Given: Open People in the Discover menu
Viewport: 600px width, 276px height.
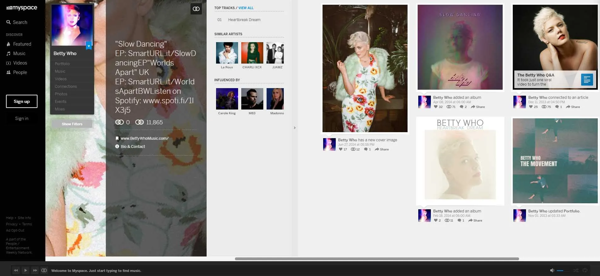Looking at the screenshot, I should 17,72.
